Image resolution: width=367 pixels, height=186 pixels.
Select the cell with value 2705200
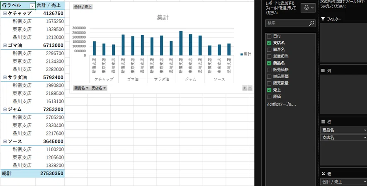coord(50,117)
